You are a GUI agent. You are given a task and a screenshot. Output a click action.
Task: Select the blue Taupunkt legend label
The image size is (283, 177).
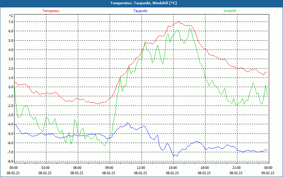pos(140,11)
